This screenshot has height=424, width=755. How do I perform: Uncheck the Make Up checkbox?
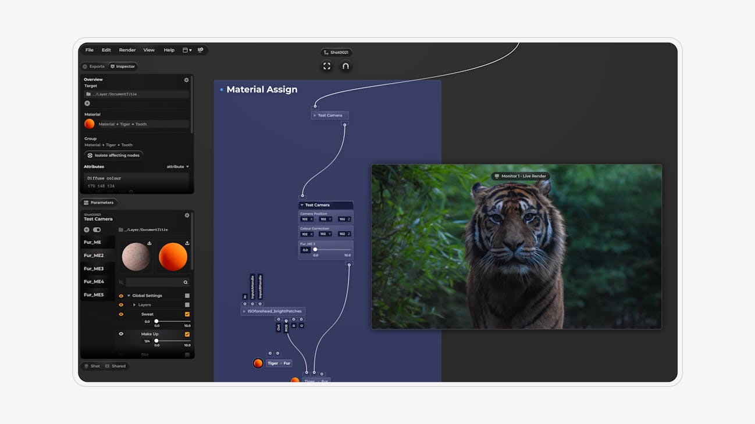187,334
